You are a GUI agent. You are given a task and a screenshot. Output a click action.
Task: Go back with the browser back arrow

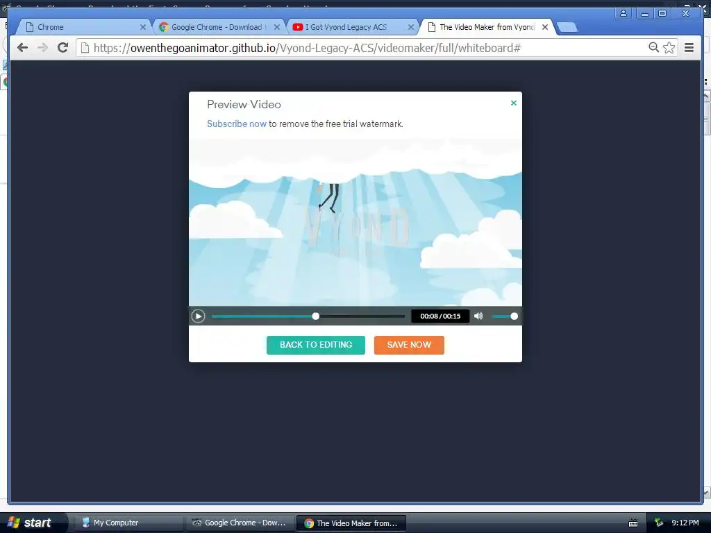pyautogui.click(x=22, y=47)
